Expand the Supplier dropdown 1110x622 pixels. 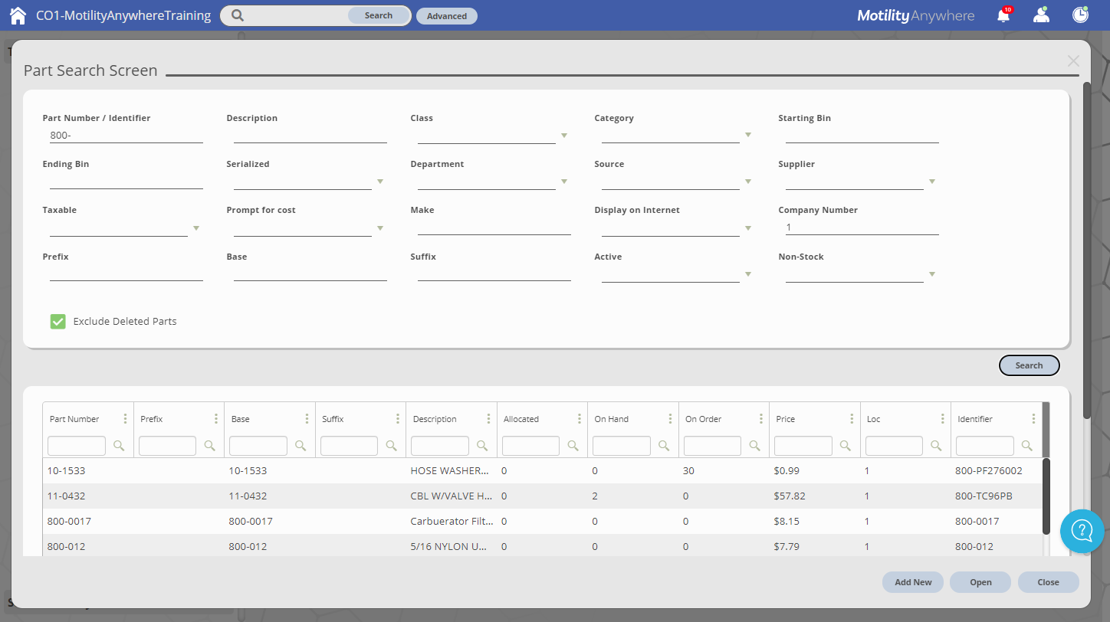[931, 182]
